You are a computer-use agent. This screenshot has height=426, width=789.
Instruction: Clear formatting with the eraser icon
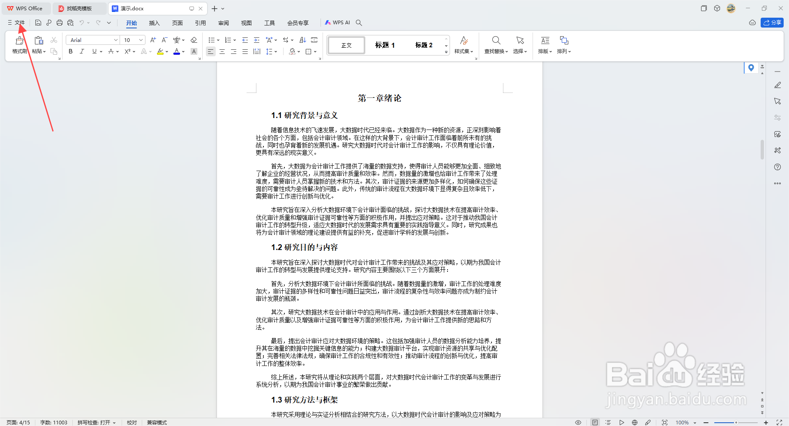coord(194,40)
